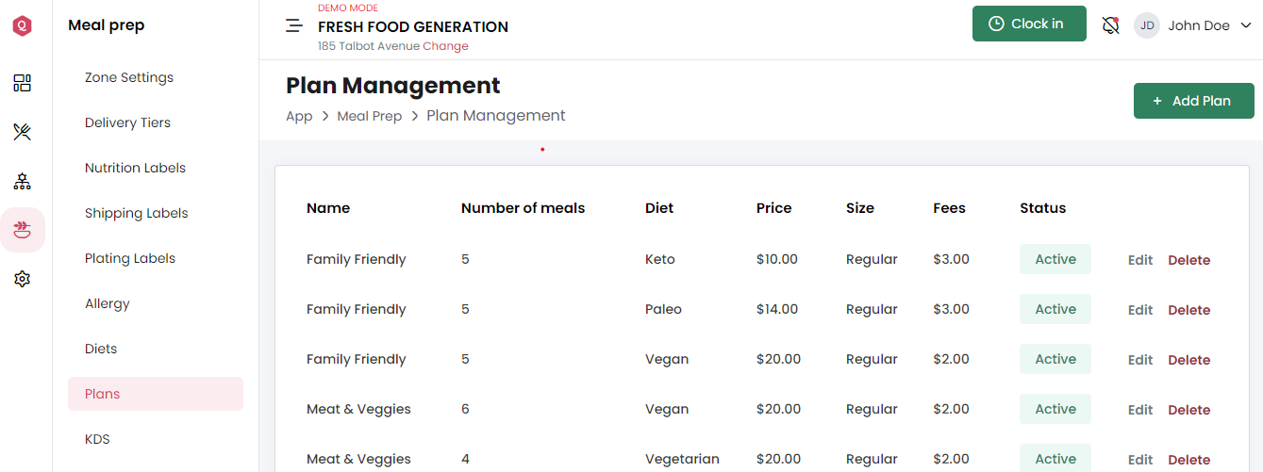Open Zone Settings menu item
The image size is (1263, 472).
(x=129, y=77)
